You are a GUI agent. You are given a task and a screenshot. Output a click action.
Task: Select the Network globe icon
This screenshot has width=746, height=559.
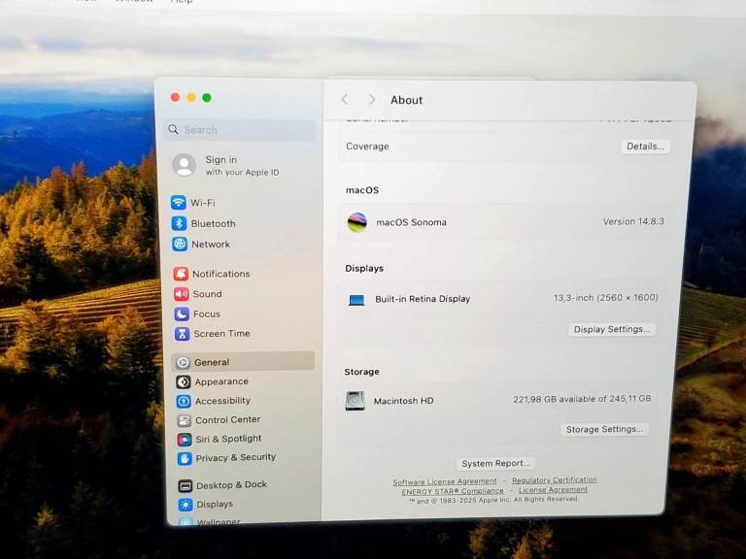[x=180, y=245]
